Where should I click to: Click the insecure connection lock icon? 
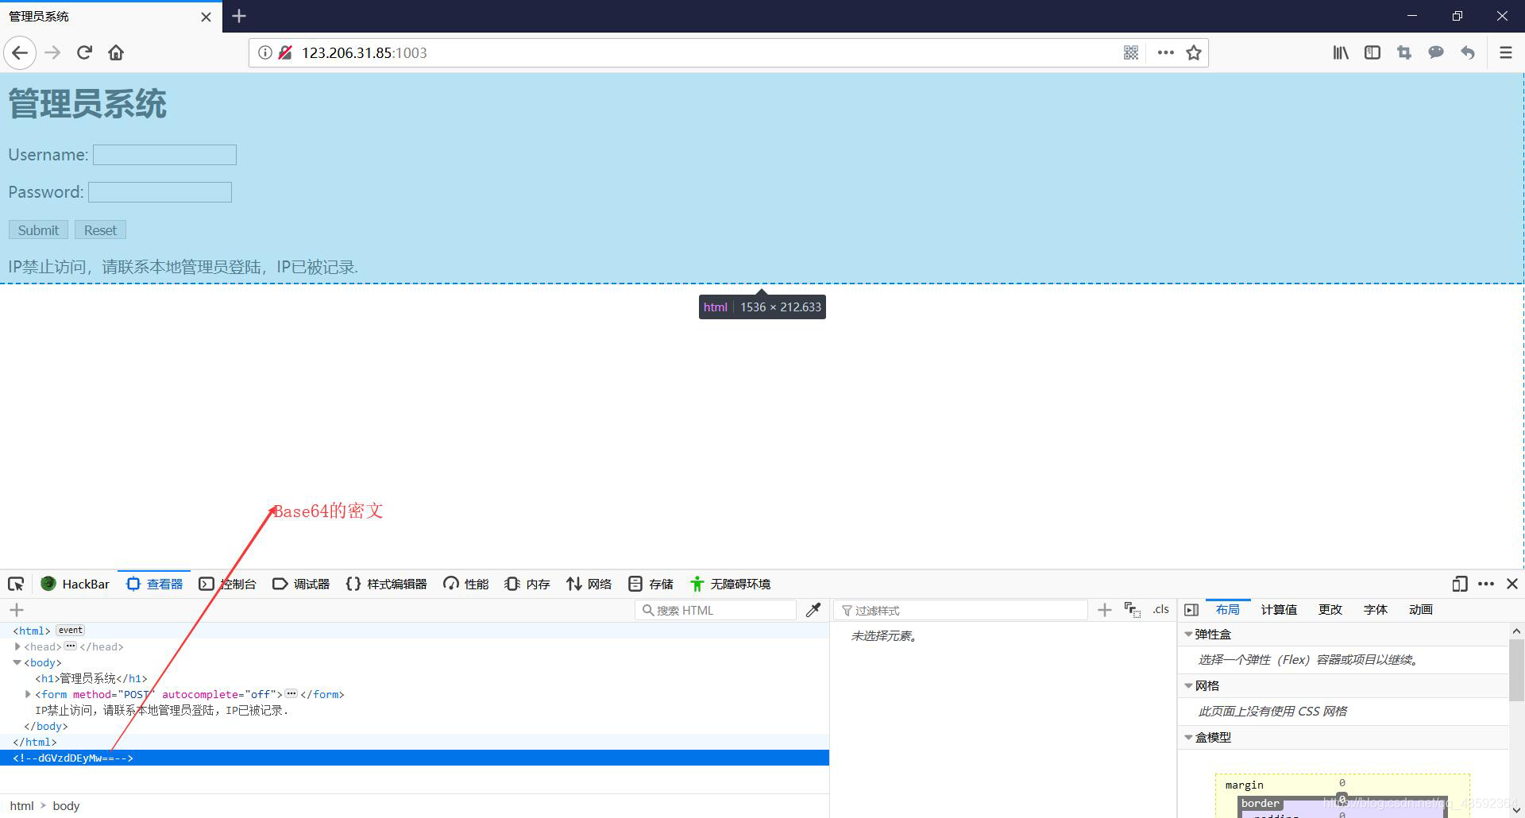tap(285, 52)
